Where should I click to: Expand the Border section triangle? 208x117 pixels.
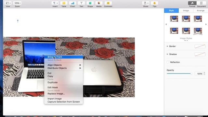(167, 46)
